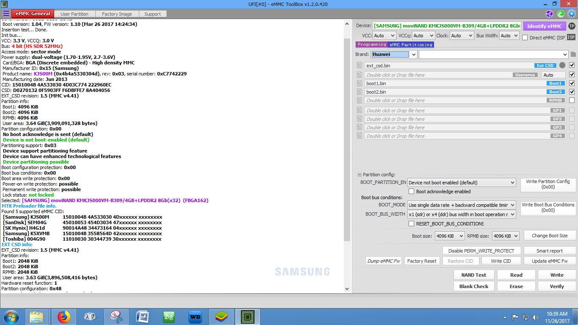Open the Clock dropdown

point(462,36)
